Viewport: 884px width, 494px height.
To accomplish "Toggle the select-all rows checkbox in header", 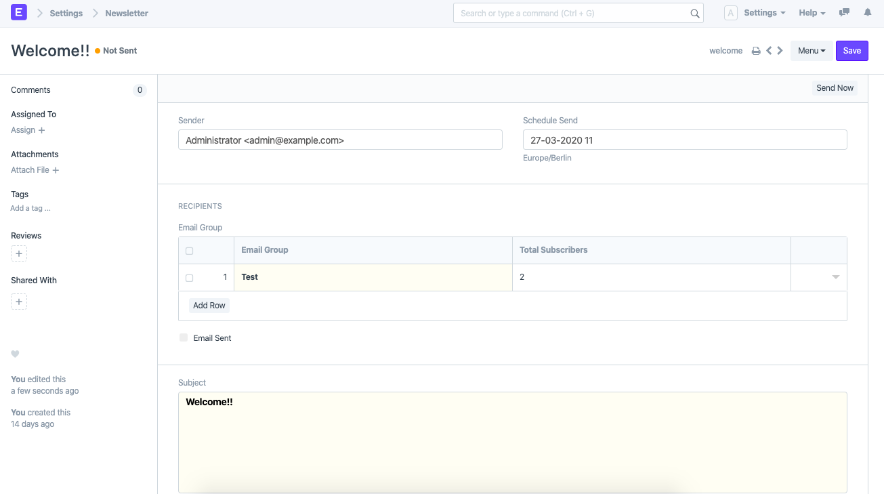I will pos(189,251).
